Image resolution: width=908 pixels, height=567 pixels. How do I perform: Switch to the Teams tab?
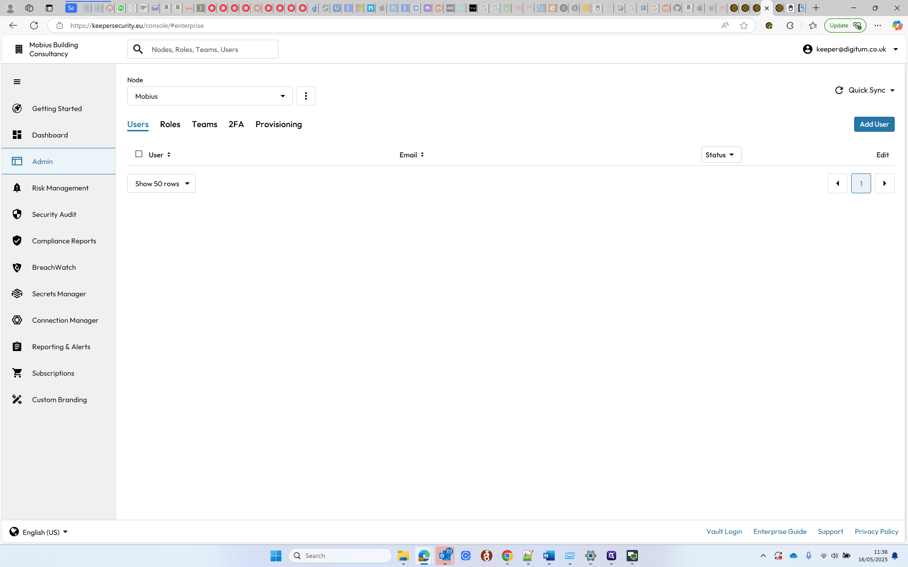pyautogui.click(x=204, y=124)
